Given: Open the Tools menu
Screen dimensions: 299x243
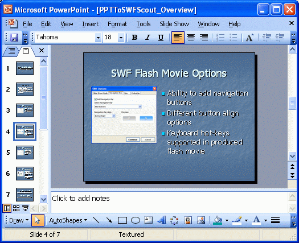Looking at the screenshot, I should 144,24.
